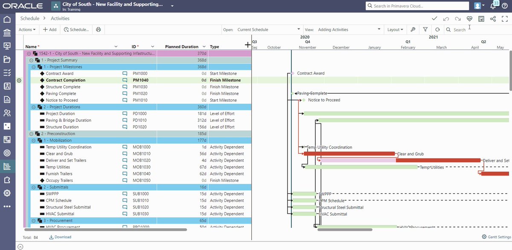The width and height of the screenshot is (512, 250).
Task: Click the Undo arrow icon
Action: [x=446, y=19]
